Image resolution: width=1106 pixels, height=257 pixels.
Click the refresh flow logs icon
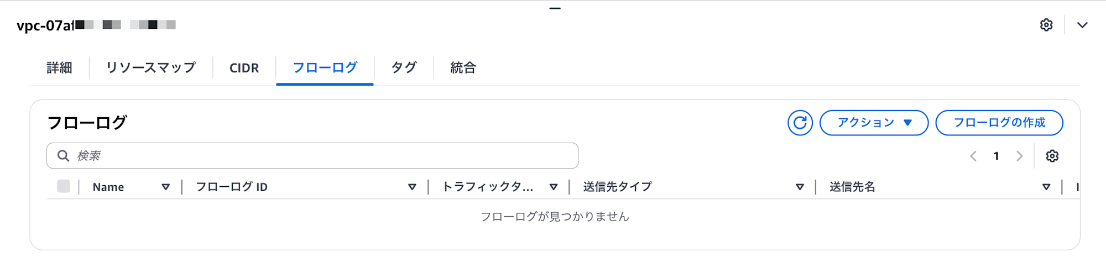(x=800, y=123)
